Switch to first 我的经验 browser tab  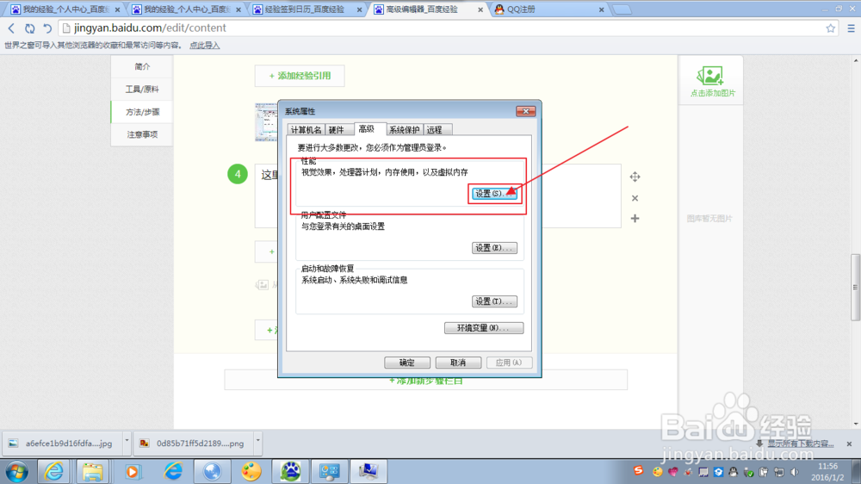[65, 9]
